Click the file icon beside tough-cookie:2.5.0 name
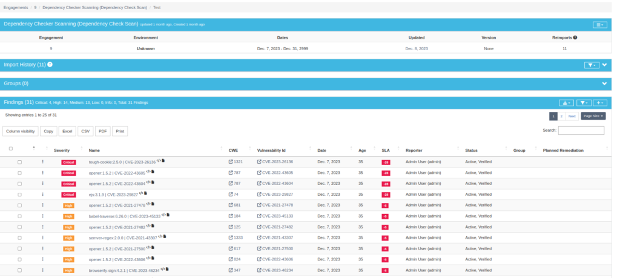 (x=163, y=161)
